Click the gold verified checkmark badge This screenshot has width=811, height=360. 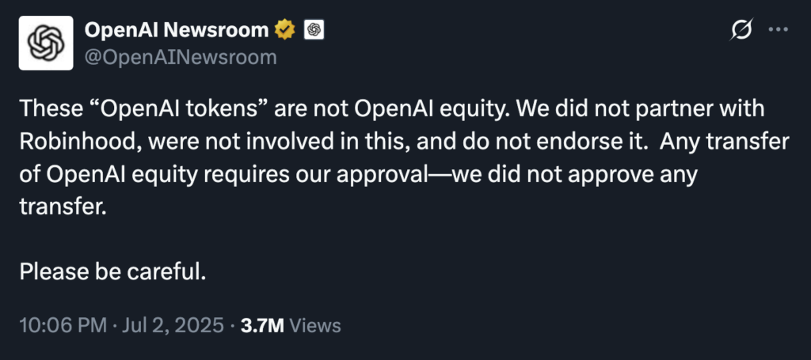click(284, 31)
